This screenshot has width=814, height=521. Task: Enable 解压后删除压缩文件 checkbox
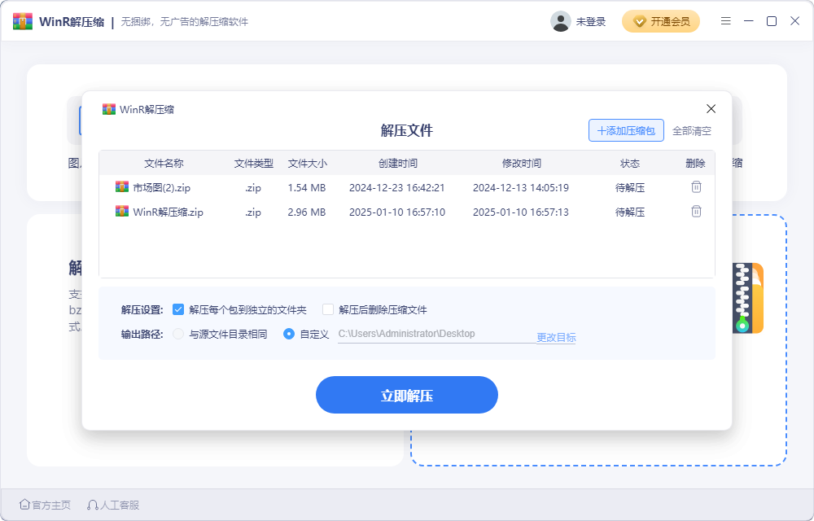328,309
